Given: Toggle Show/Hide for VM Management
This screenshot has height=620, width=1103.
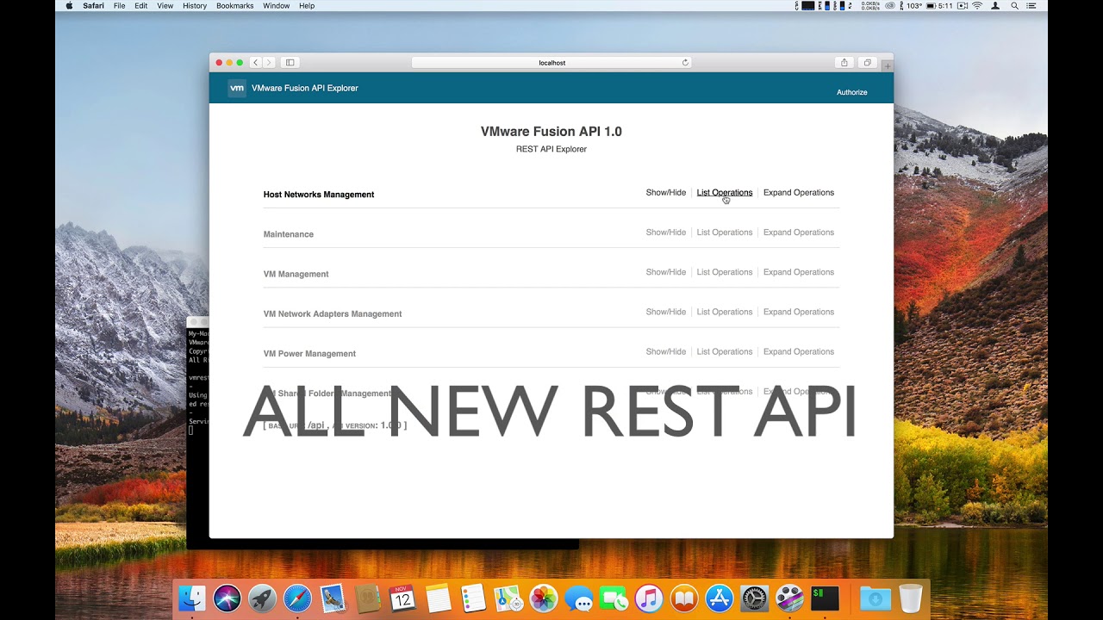Looking at the screenshot, I should [666, 272].
